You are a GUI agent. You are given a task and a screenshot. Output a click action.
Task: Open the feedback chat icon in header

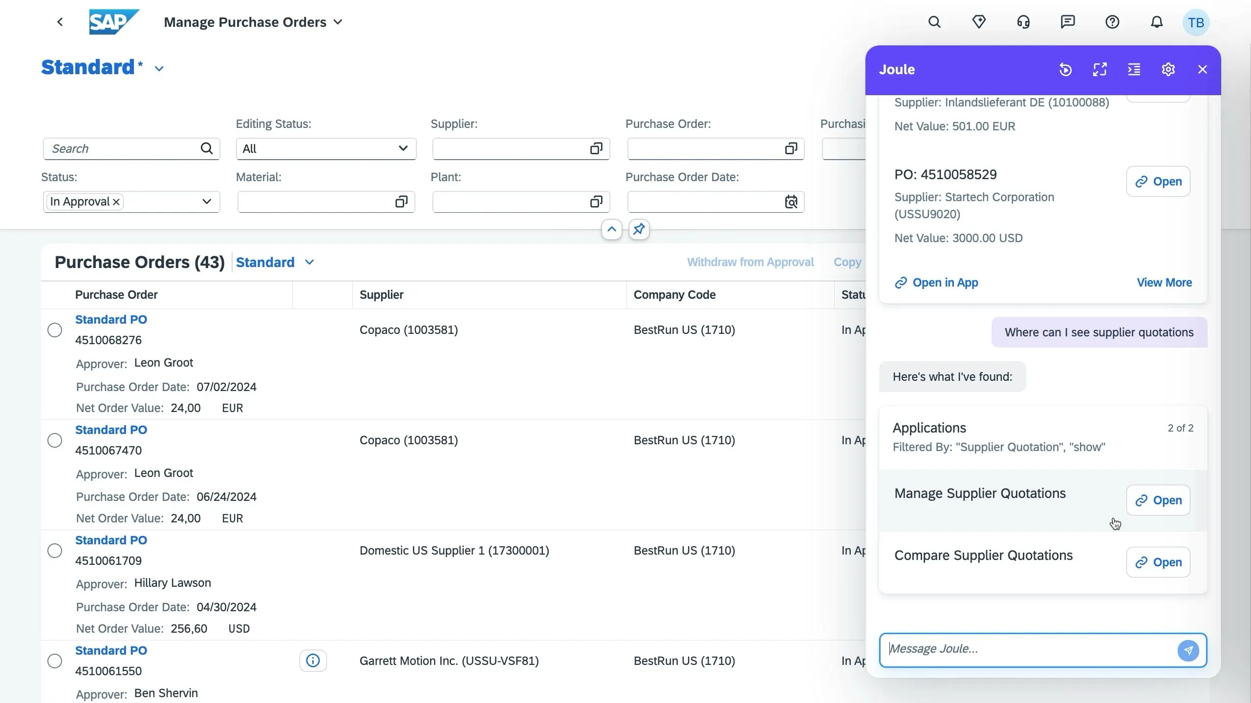coord(1068,22)
